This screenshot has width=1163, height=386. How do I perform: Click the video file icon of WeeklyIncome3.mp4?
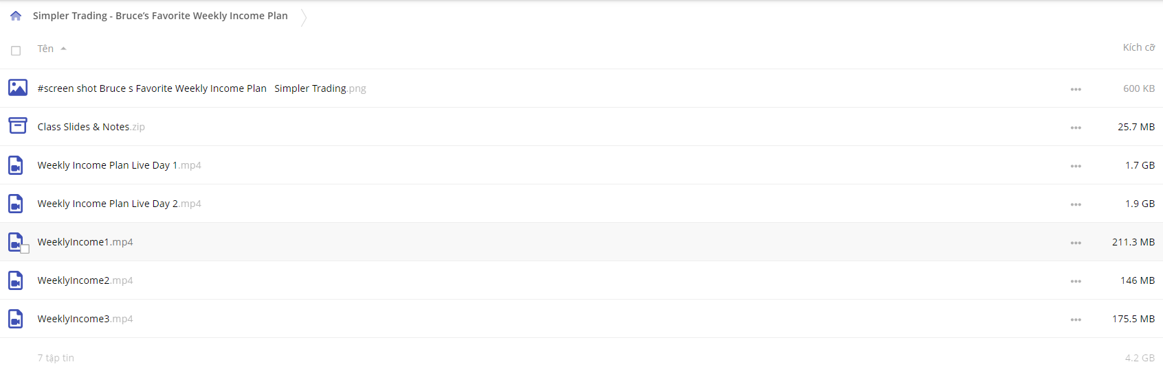16,319
